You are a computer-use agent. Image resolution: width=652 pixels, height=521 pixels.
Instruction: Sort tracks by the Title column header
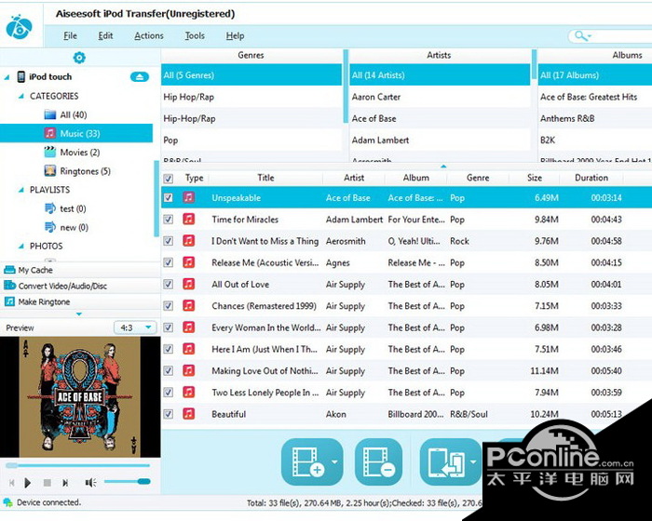[265, 178]
